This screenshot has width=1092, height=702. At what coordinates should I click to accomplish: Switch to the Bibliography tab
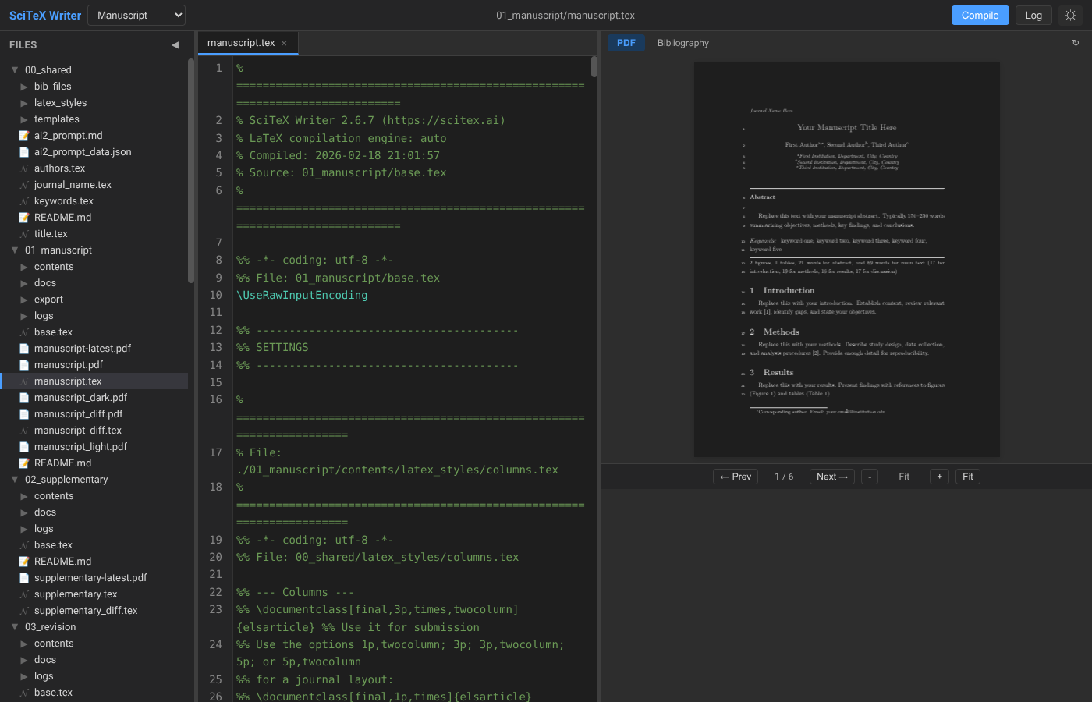click(682, 43)
